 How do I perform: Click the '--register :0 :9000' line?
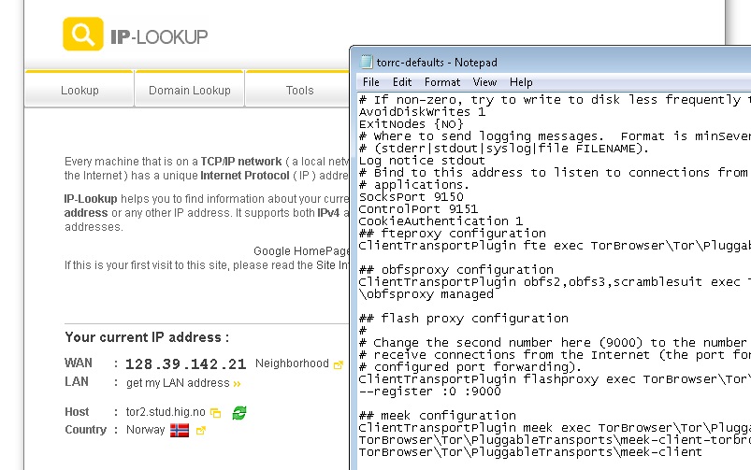(429, 391)
